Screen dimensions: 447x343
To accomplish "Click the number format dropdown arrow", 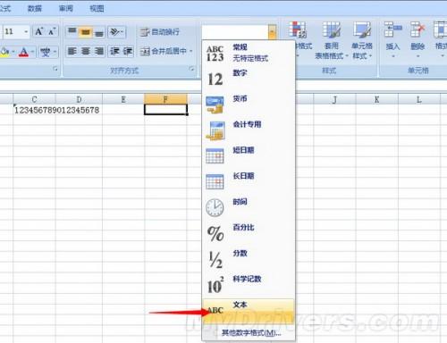I will click(273, 32).
